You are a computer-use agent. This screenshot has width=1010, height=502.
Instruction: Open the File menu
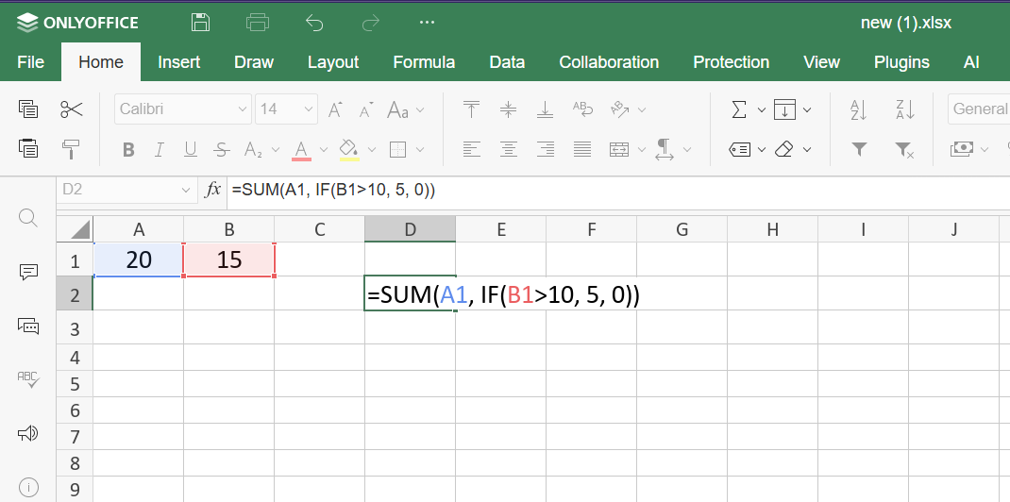point(31,61)
